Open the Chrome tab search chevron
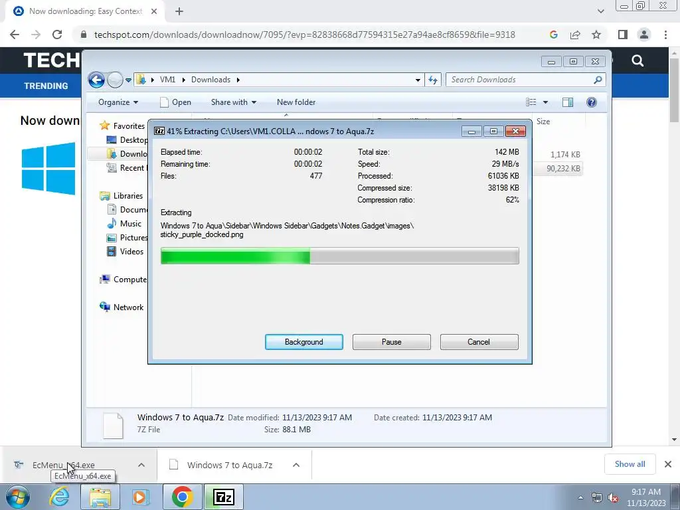Screen dimensions: 680x510 click(x=600, y=11)
